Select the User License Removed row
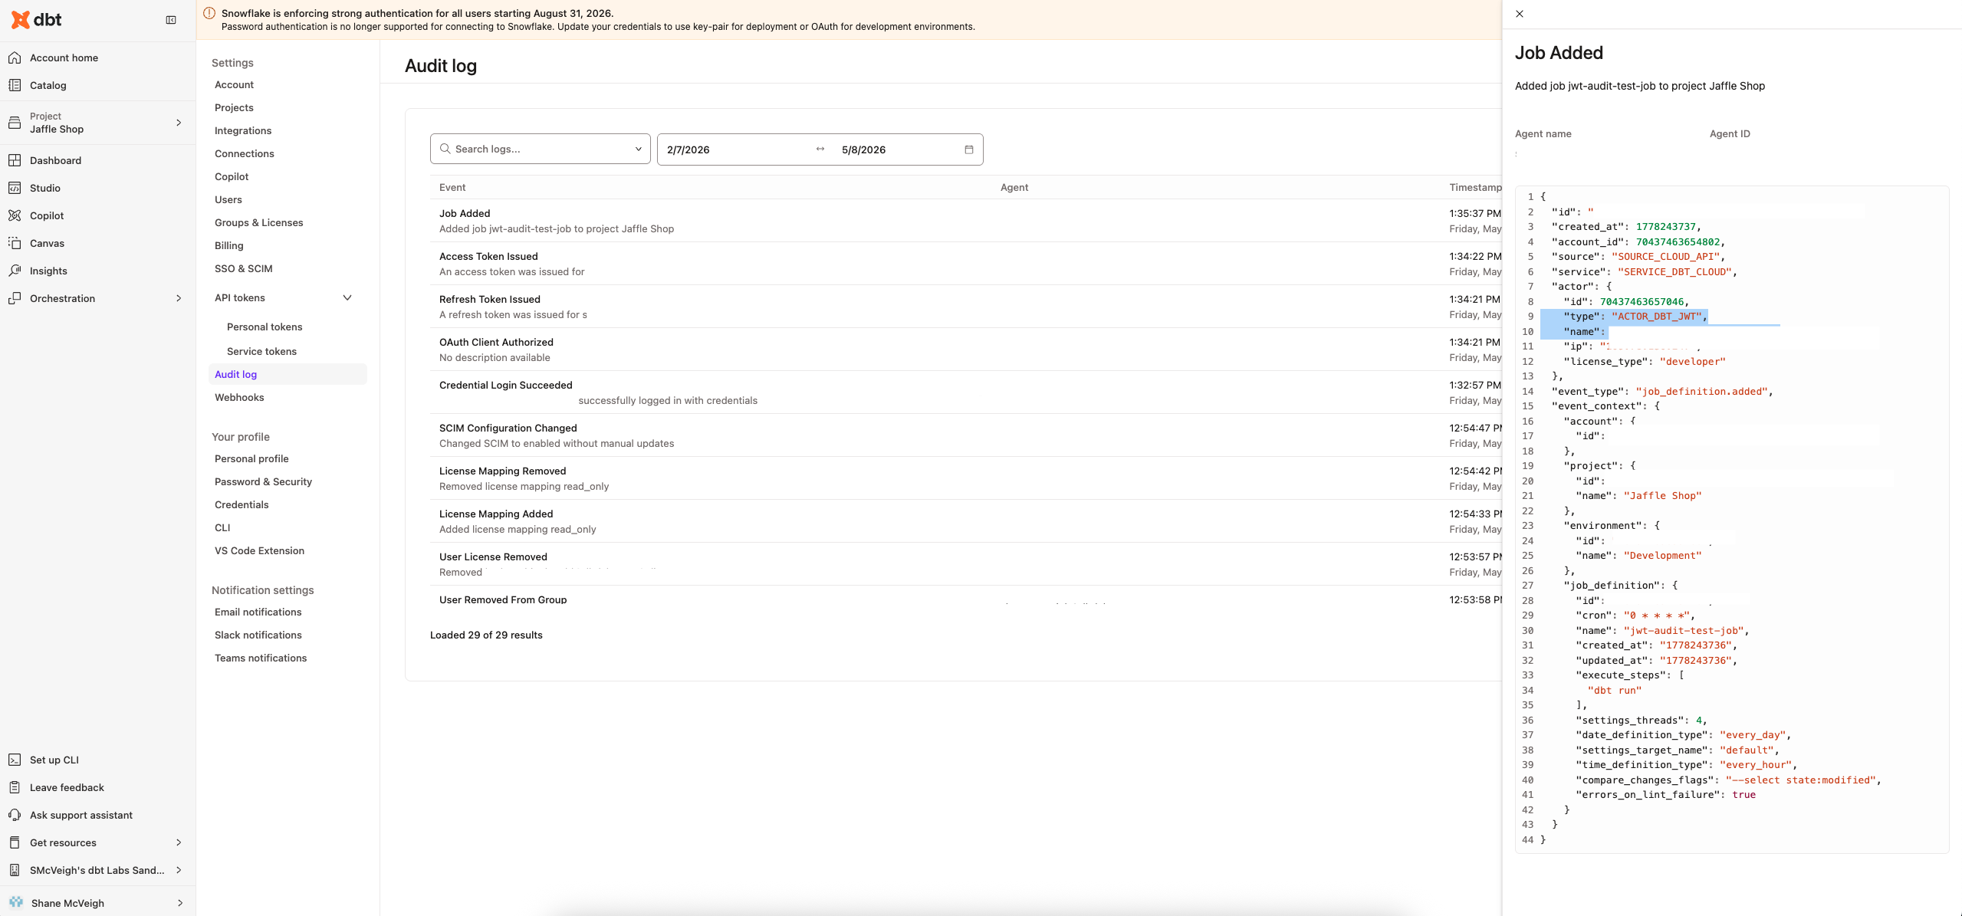 [x=965, y=564]
